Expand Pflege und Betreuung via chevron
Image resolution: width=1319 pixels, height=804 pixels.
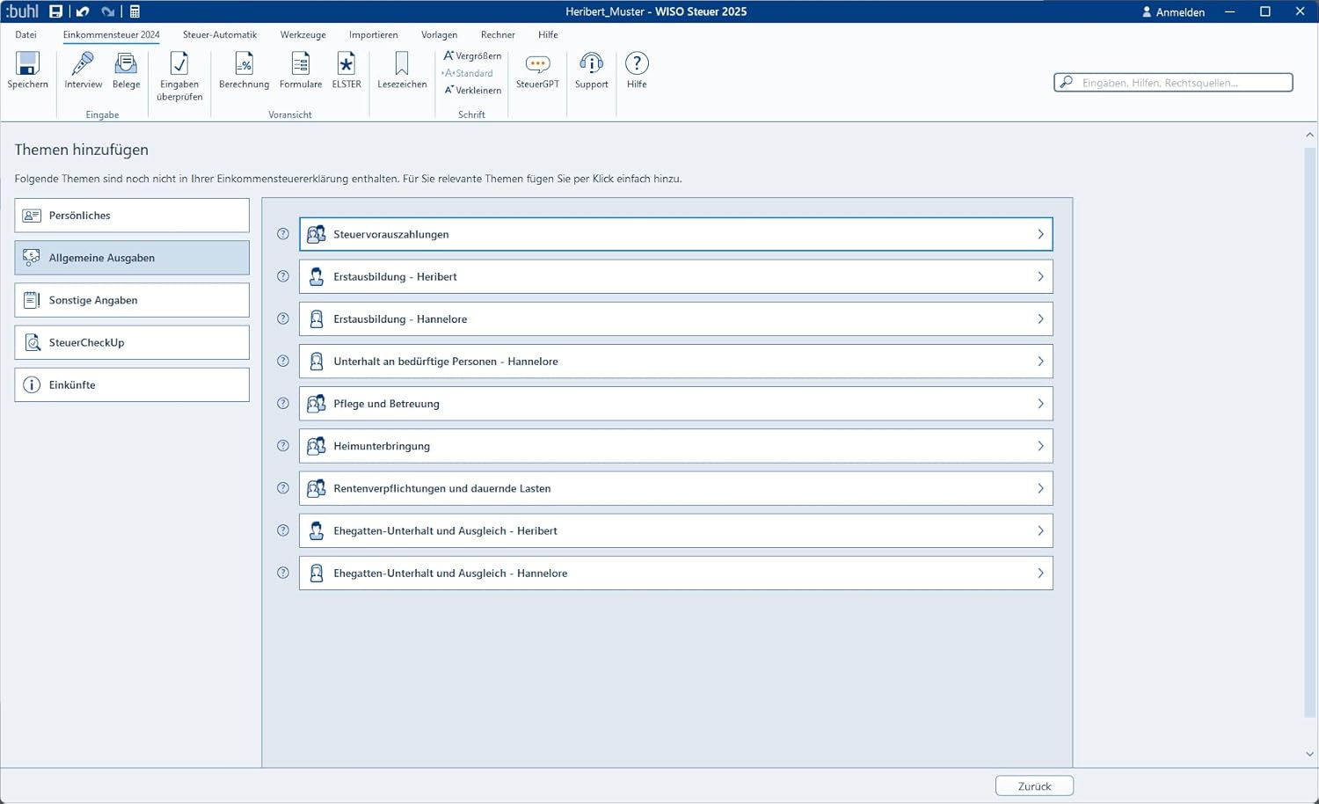pyautogui.click(x=1040, y=403)
